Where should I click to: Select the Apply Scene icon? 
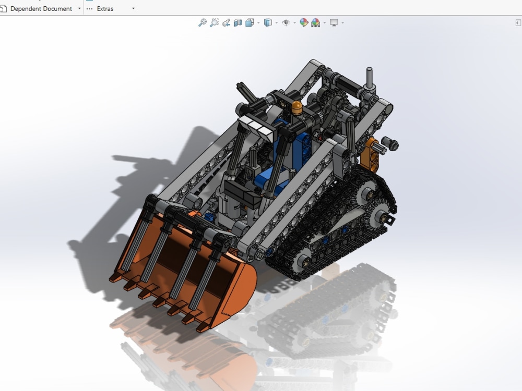pyautogui.click(x=315, y=23)
